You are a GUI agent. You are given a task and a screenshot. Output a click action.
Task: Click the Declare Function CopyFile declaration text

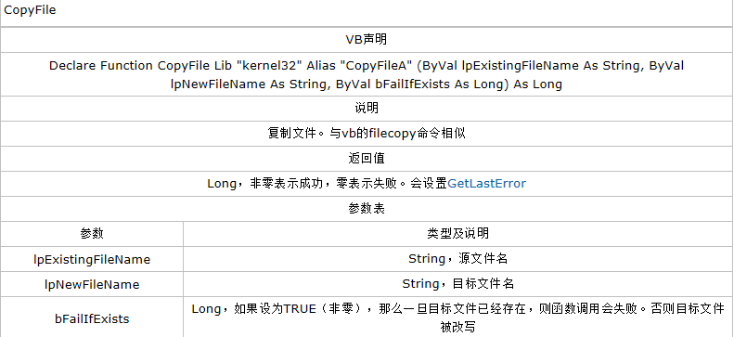pos(367,75)
